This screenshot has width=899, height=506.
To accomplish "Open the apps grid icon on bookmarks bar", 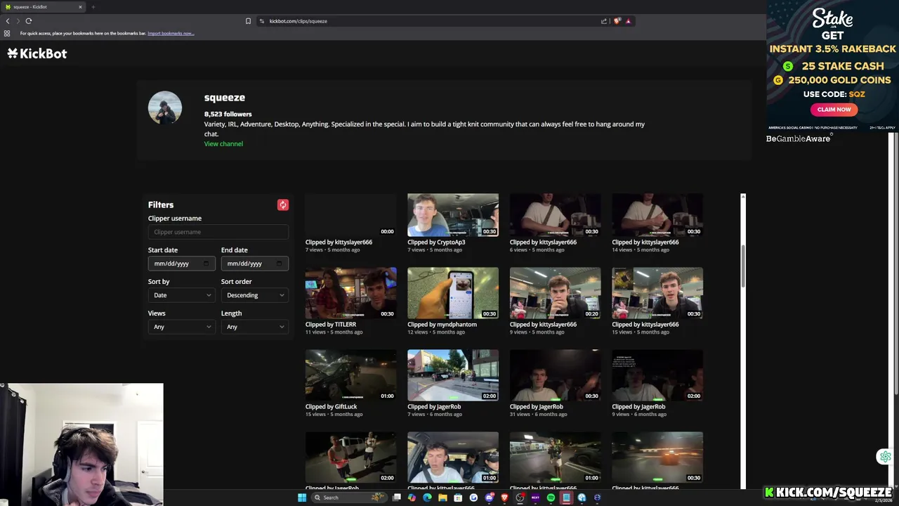I will pos(7,33).
